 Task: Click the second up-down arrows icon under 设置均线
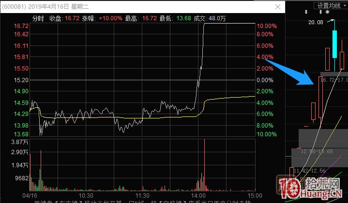(x=327, y=12)
